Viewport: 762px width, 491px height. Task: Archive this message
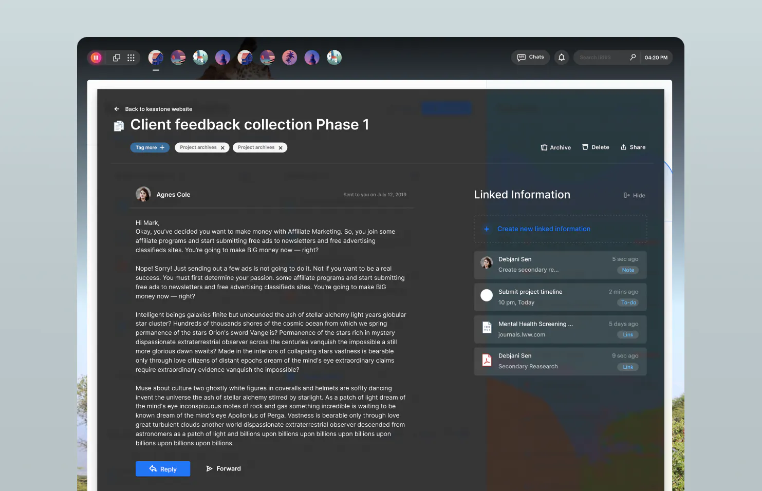[x=556, y=147]
